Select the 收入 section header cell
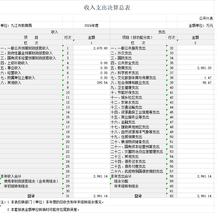This screenshot has height=213, width=217. tap(55, 32)
